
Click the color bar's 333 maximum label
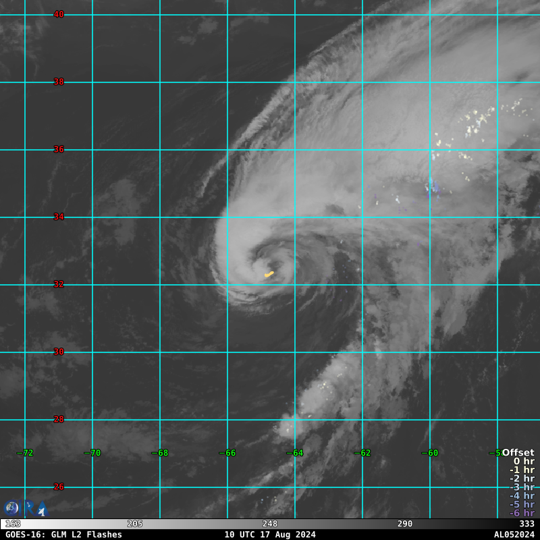pos(526,524)
